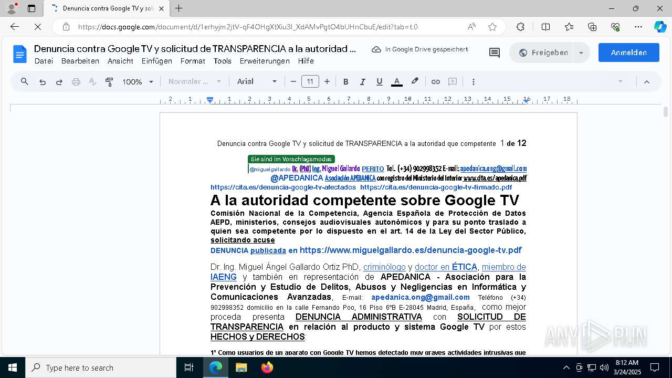Open the browser profile icon
This screenshot has width=672, height=378.
pos(12,8)
